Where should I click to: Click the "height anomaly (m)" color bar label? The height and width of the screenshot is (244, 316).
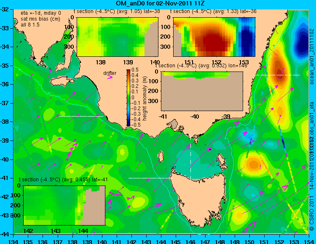point(145,98)
